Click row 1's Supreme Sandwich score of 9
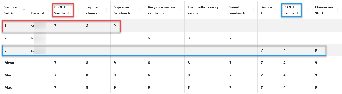The height and width of the screenshot is (94, 342). pyautogui.click(x=115, y=25)
